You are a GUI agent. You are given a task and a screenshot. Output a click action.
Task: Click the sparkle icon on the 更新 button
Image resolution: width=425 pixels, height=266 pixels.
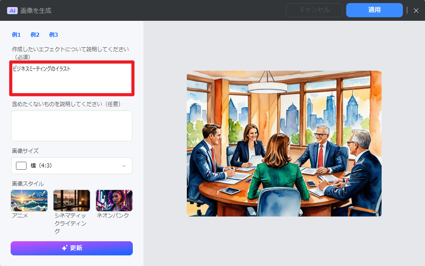click(x=65, y=248)
